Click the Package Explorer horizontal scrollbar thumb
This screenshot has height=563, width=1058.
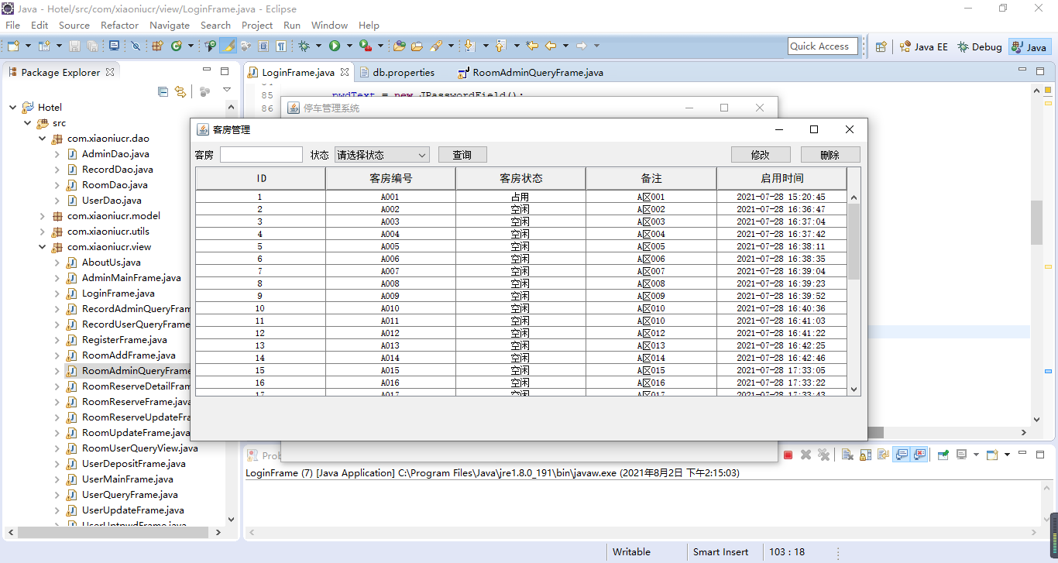(114, 532)
